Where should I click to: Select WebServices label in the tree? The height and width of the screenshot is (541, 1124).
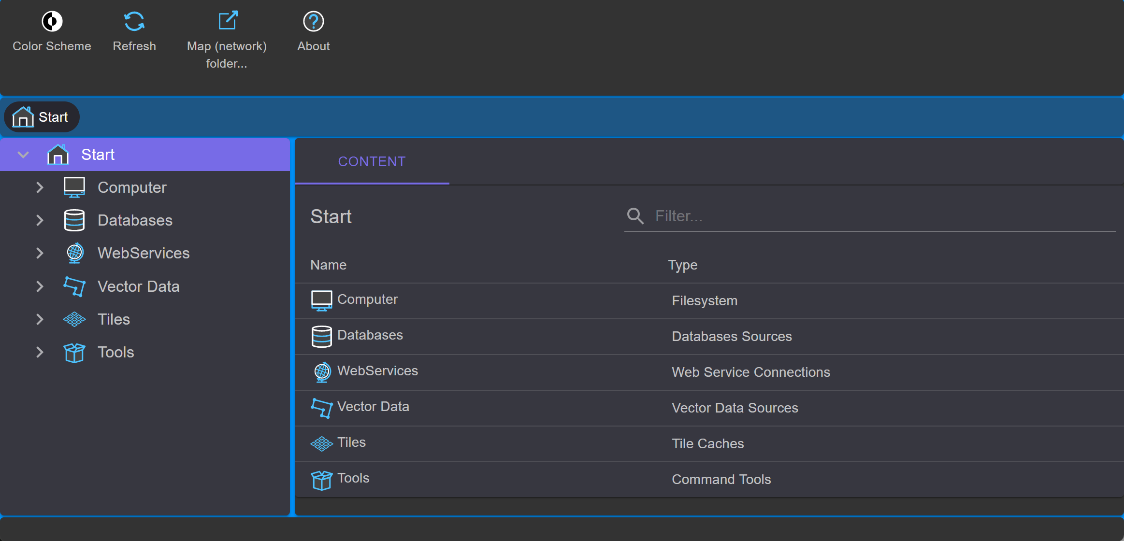pyautogui.click(x=144, y=253)
